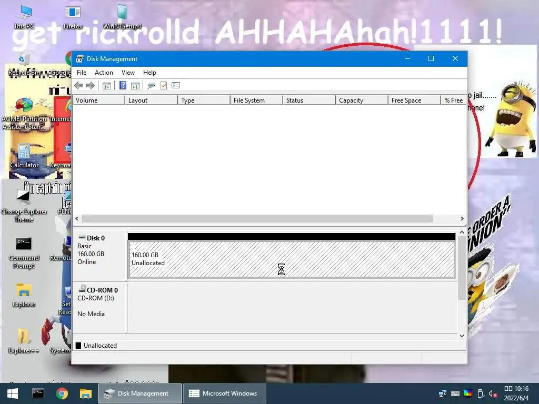This screenshot has width=539, height=404.
Task: Open Help via the blue question-mark icon
Action: tap(123, 85)
